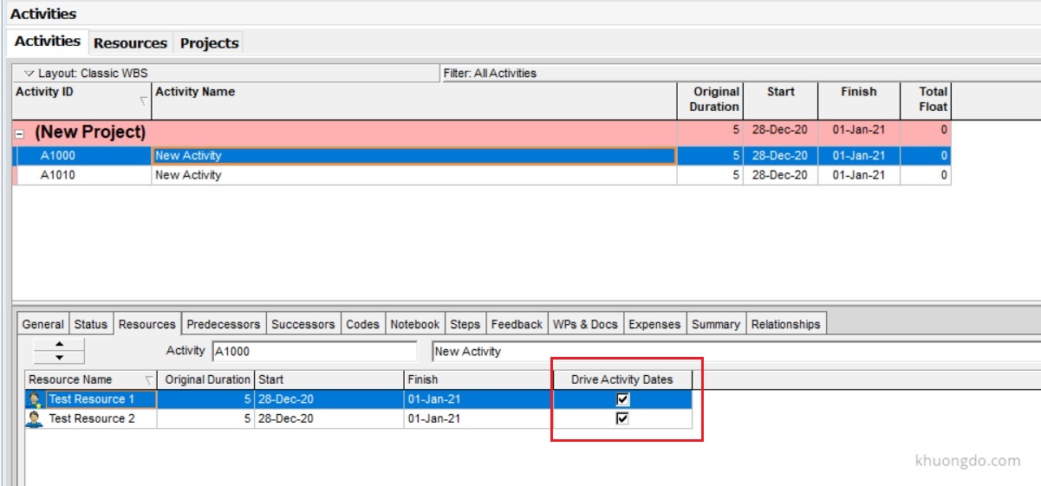Uncheck Drive Activity Dates for Test Resource 1
The height and width of the screenshot is (486, 1041).
(x=622, y=399)
